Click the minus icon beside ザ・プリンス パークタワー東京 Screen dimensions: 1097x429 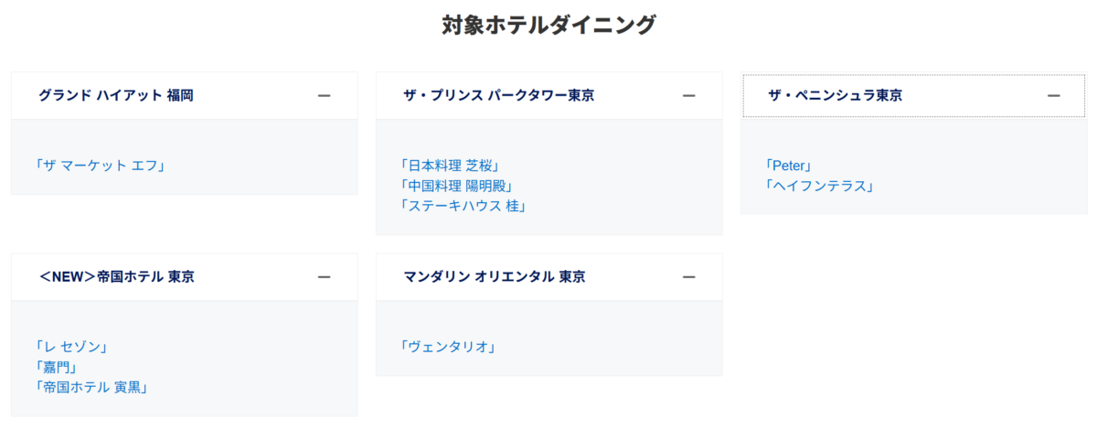688,95
